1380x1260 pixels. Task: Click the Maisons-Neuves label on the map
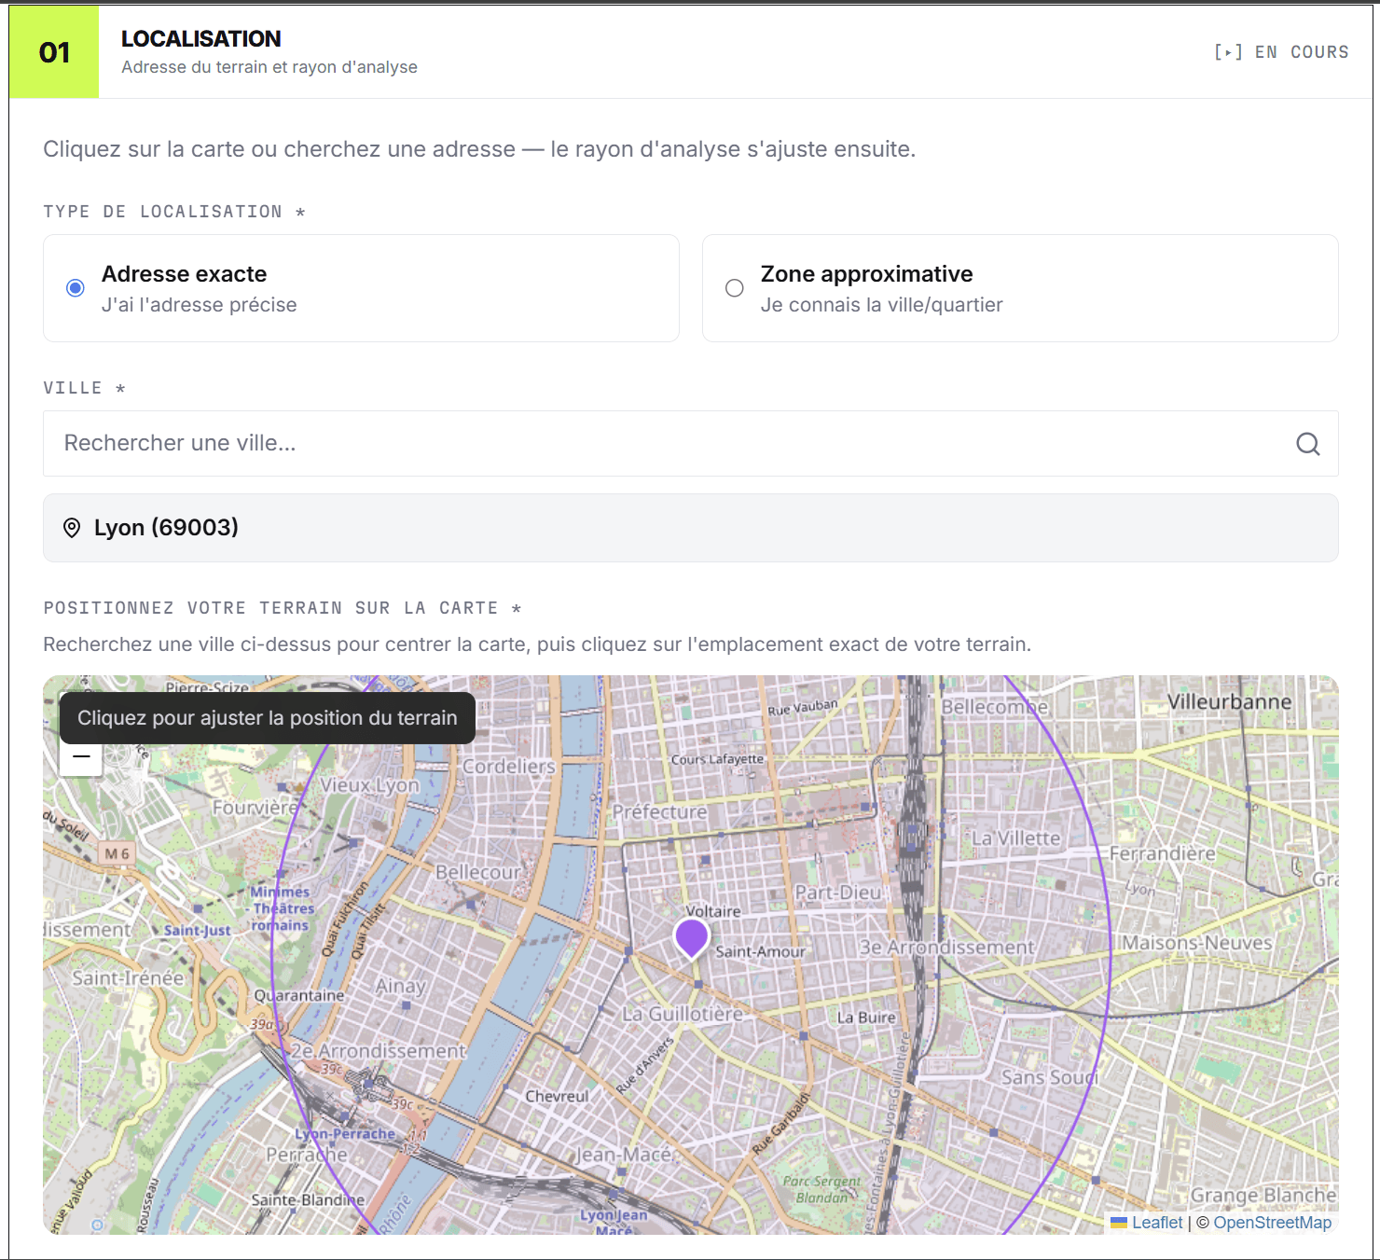tap(1196, 943)
